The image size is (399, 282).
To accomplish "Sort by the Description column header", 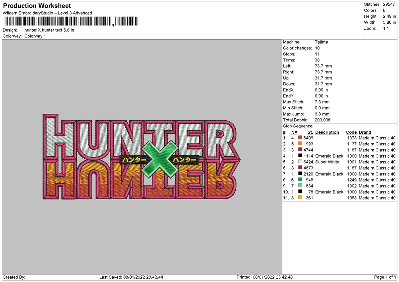I will coord(327,132).
